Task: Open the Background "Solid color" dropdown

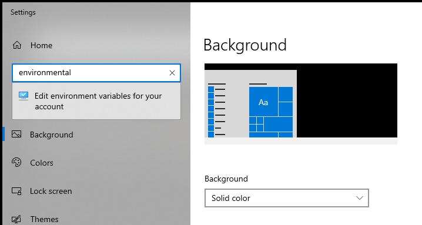Action: 287,198
